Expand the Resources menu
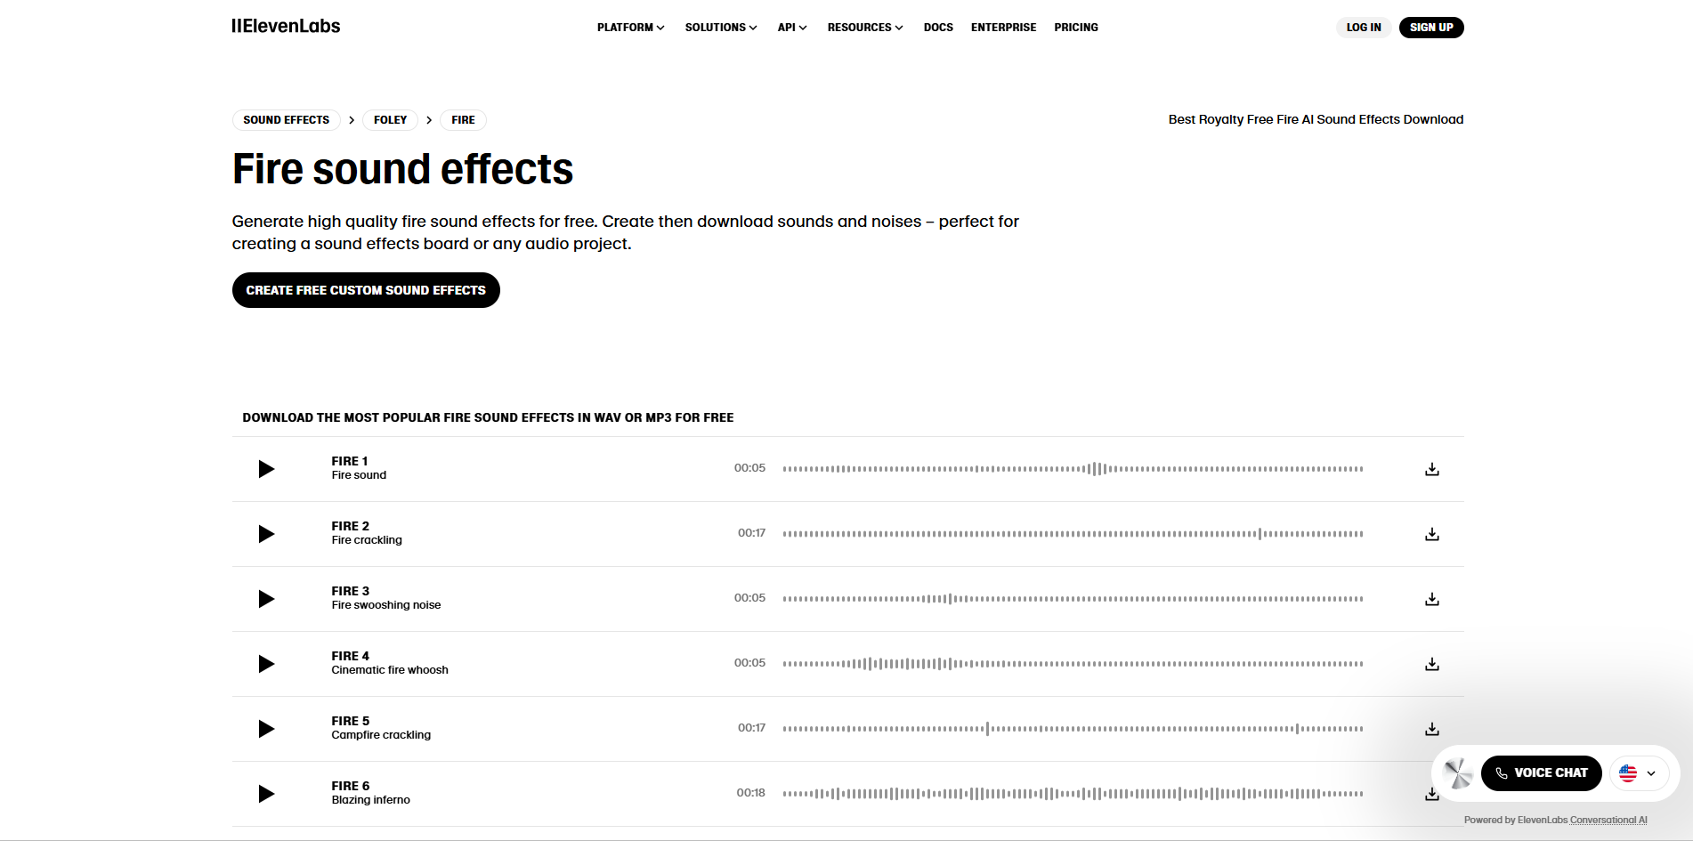Viewport: 1693px width, 841px height. tap(863, 27)
